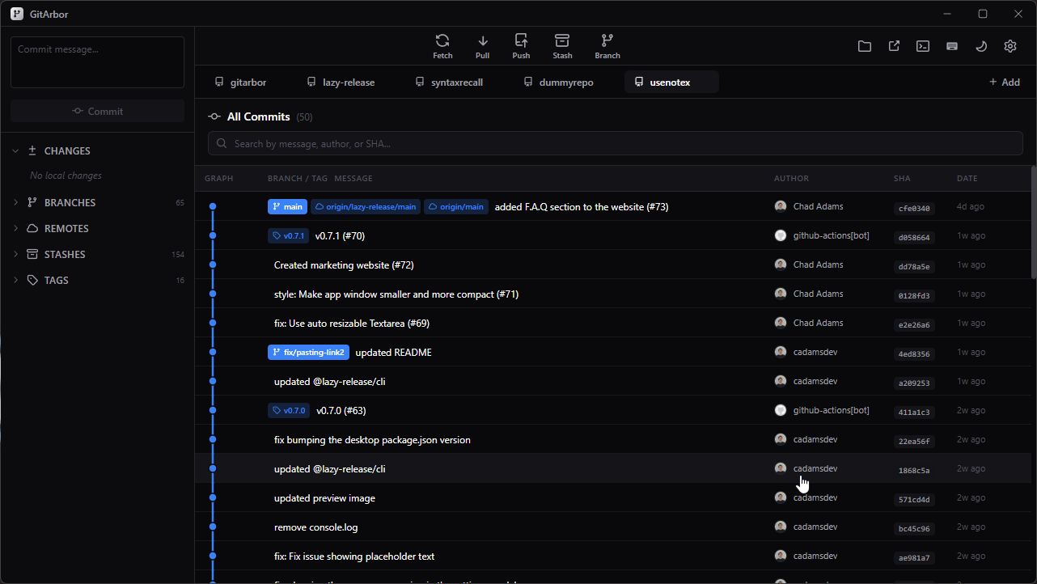
Task: Open the integrated terminal icon
Action: 922,46
